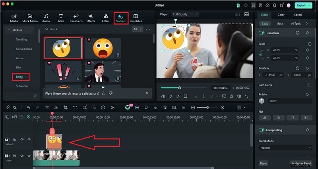Toggle the Transform switch

pos(262,33)
